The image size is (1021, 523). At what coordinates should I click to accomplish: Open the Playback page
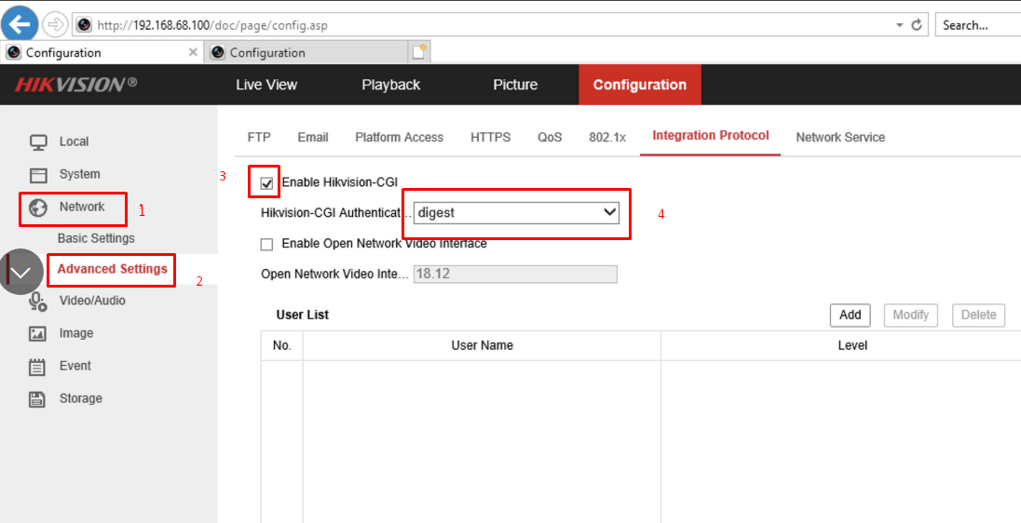click(x=390, y=85)
